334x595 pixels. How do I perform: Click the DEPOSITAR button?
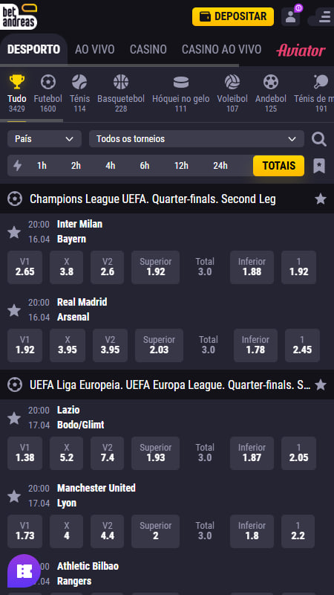pos(233,16)
